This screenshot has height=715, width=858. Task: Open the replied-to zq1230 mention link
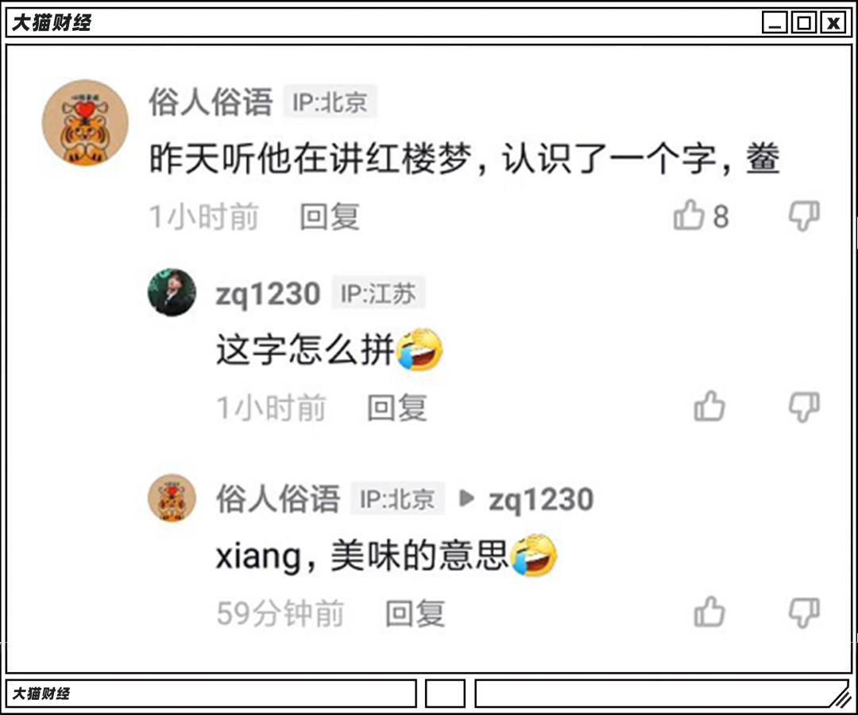pyautogui.click(x=541, y=500)
